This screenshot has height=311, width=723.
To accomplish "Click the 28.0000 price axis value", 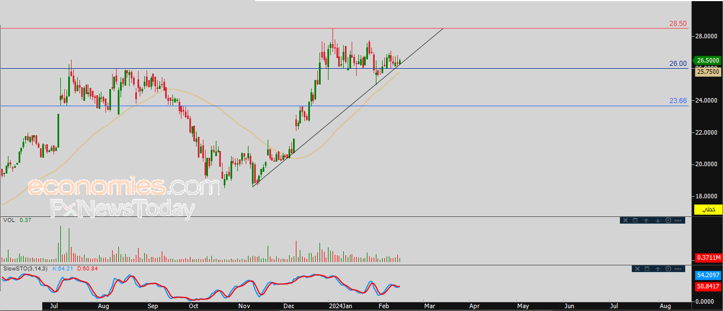I will tap(707, 36).
